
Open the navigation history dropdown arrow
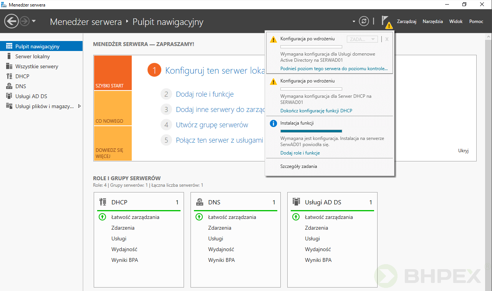pos(34,21)
